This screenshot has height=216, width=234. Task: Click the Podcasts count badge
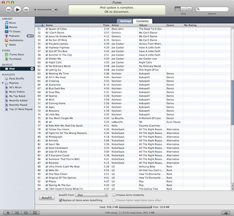[30, 36]
